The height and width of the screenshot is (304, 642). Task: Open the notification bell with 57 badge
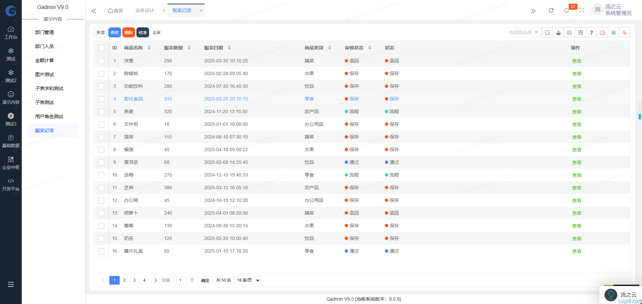coord(566,10)
